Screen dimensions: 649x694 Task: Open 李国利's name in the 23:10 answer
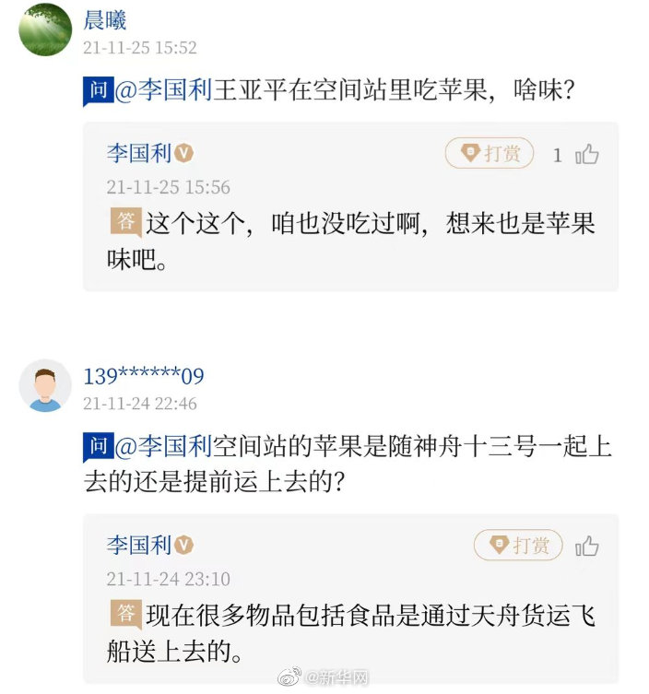coord(139,546)
